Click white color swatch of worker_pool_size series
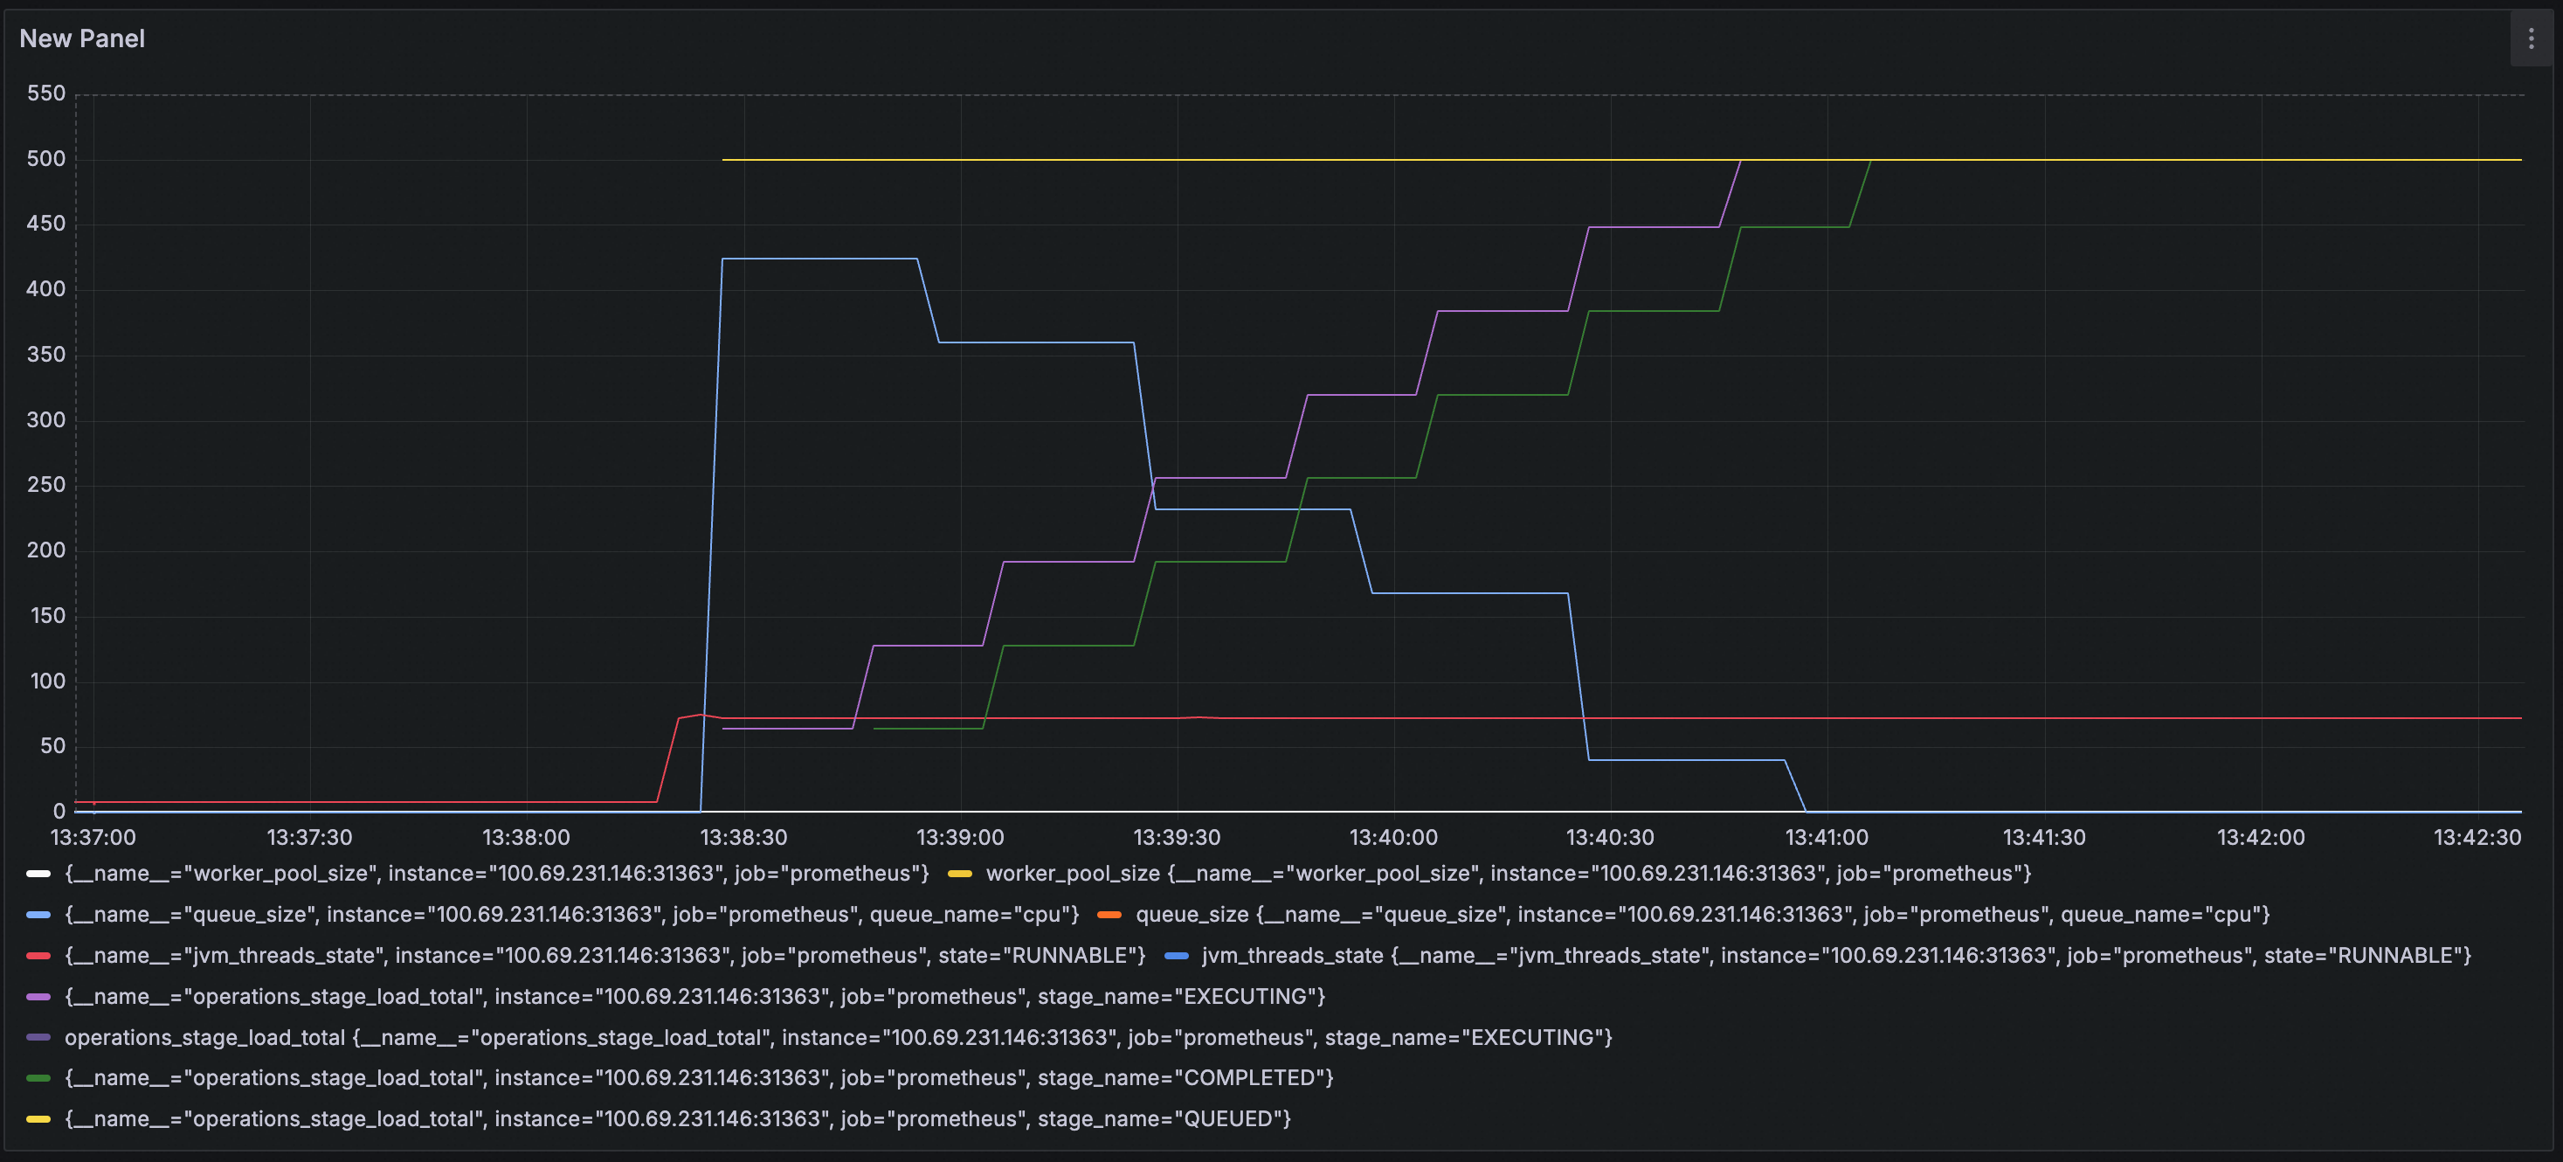 coord(38,874)
